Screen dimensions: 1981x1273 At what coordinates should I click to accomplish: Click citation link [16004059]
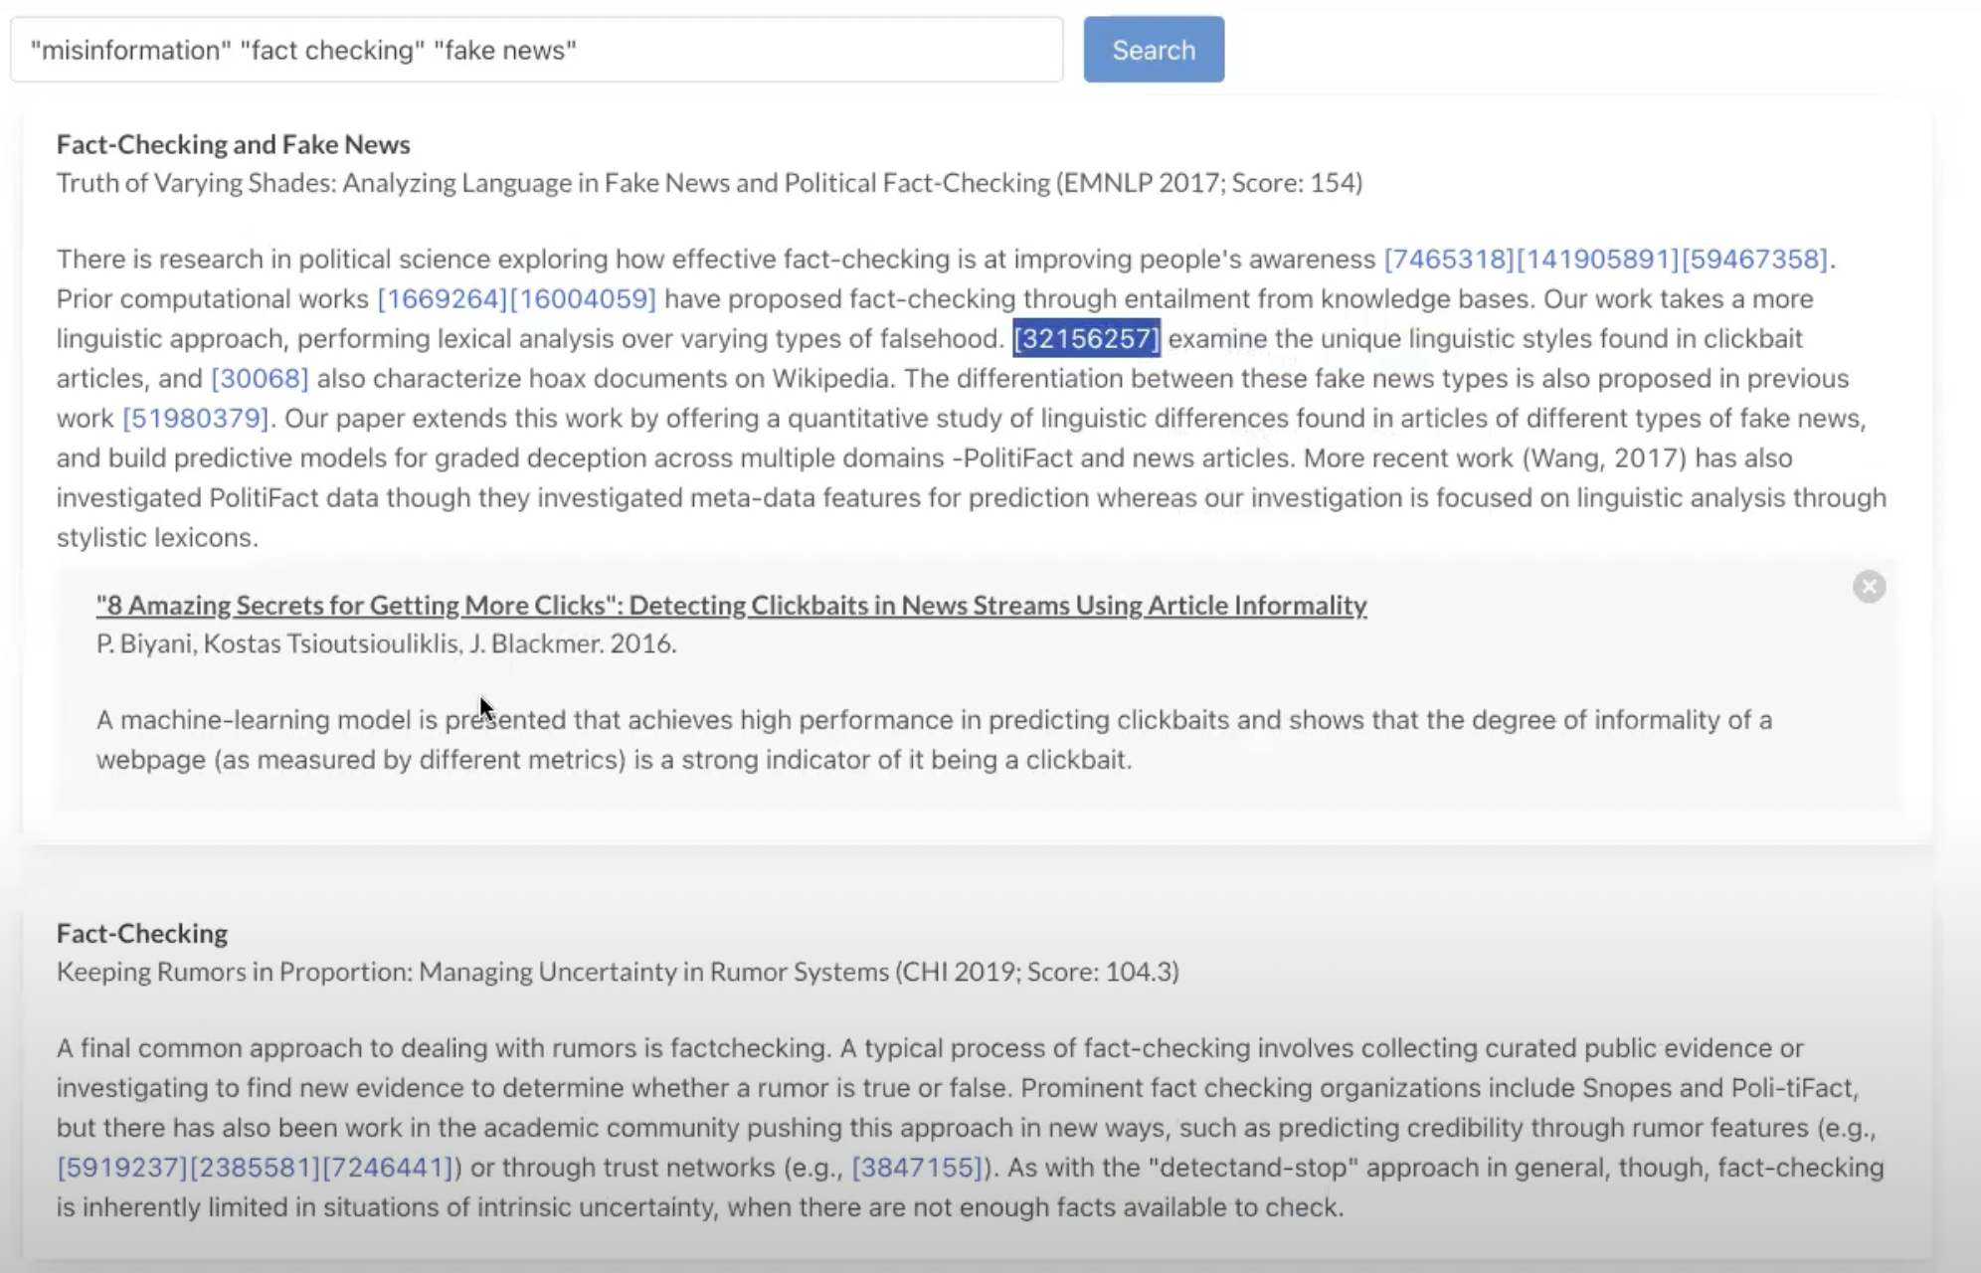tap(583, 298)
